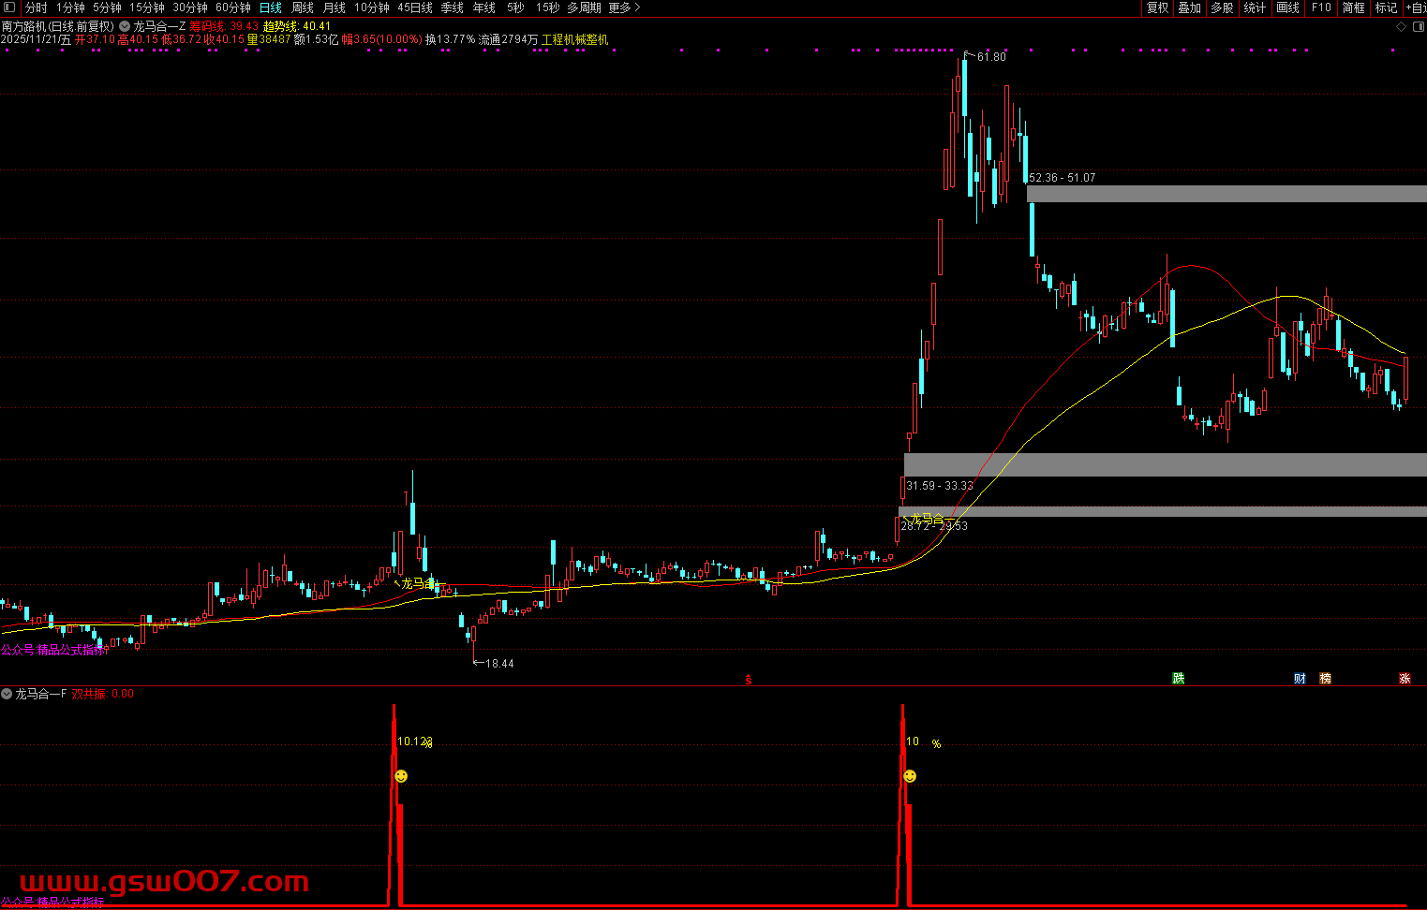Viewport: 1427px width, 910px height.
Task: Switch to the 周线 weekly period tab
Action: click(x=303, y=7)
